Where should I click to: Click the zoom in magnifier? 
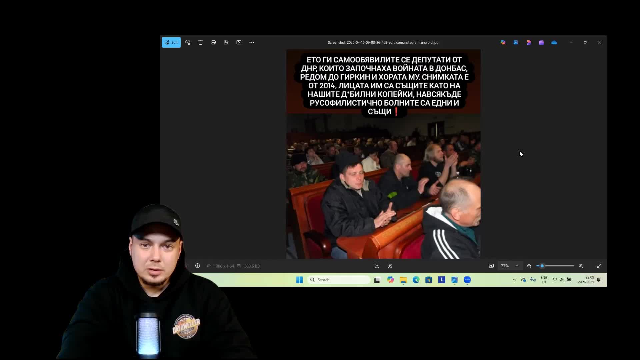pos(581,266)
